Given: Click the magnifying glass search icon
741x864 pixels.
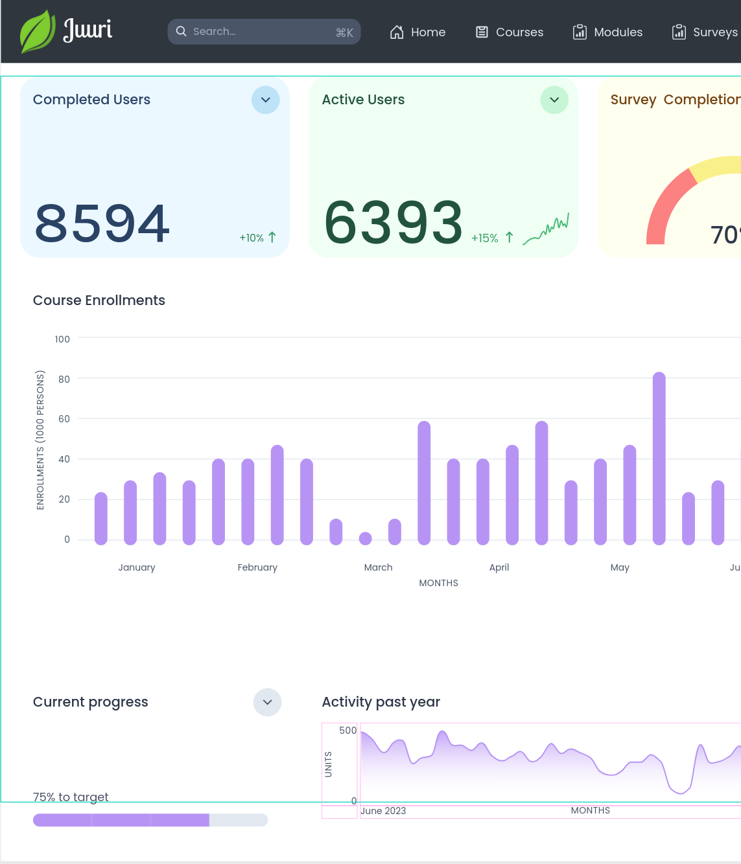Looking at the screenshot, I should tap(182, 32).
